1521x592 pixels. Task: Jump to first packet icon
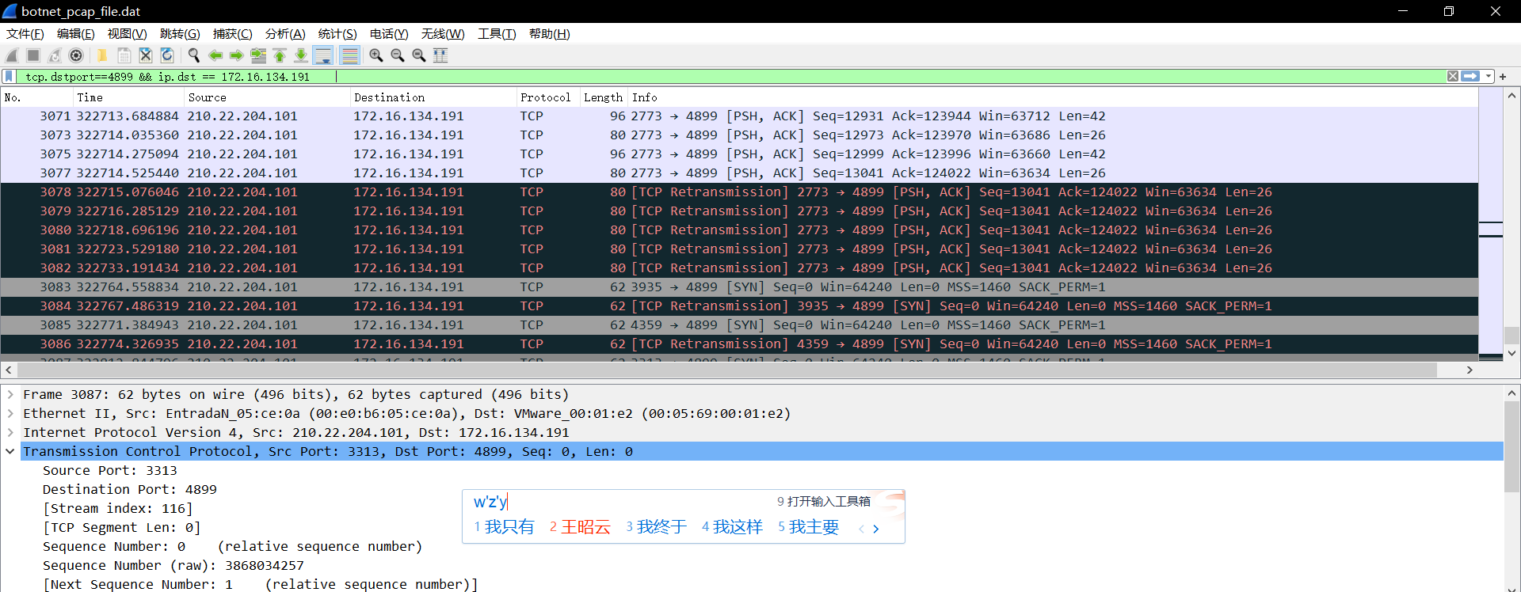pyautogui.click(x=280, y=55)
